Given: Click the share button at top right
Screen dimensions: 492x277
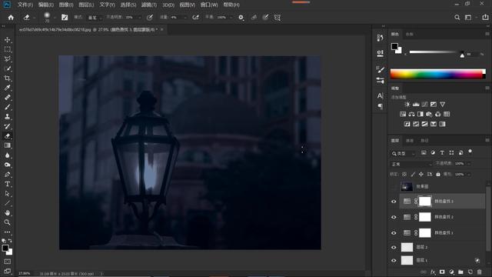Looking at the screenshot, I should 485,18.
